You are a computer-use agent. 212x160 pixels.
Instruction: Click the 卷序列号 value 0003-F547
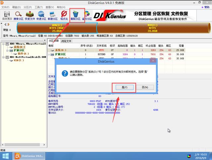[95, 101]
